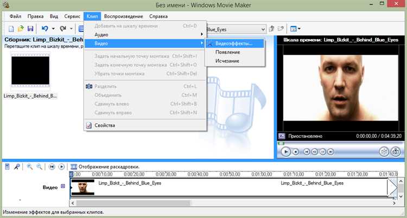This screenshot has width=407, height=218.
Task: Expand the Видео track plus box
Action: (x=63, y=186)
